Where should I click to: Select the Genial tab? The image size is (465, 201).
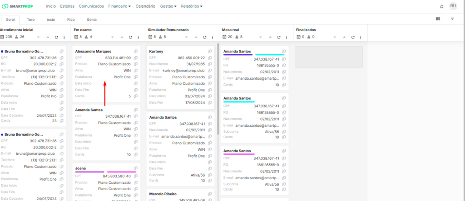click(x=92, y=19)
